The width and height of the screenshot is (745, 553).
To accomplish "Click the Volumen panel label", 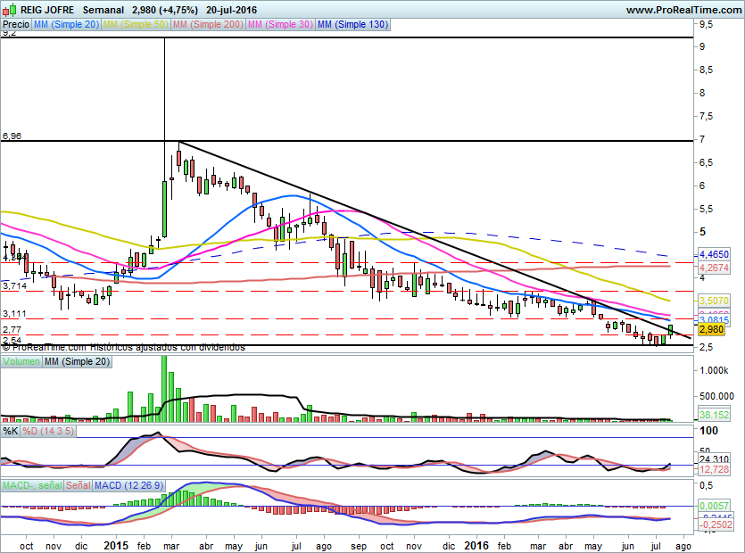I will pos(21,361).
